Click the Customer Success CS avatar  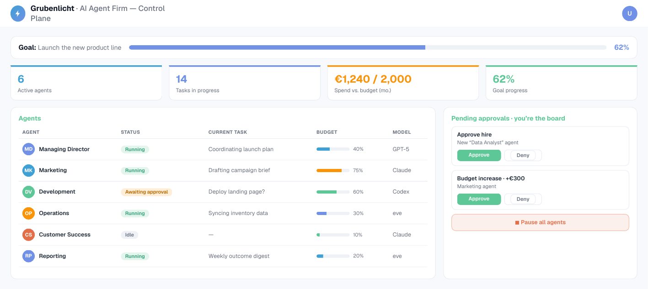click(28, 235)
